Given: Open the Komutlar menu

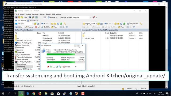Looking at the screenshot, I should pyautogui.click(x=36, y=14).
